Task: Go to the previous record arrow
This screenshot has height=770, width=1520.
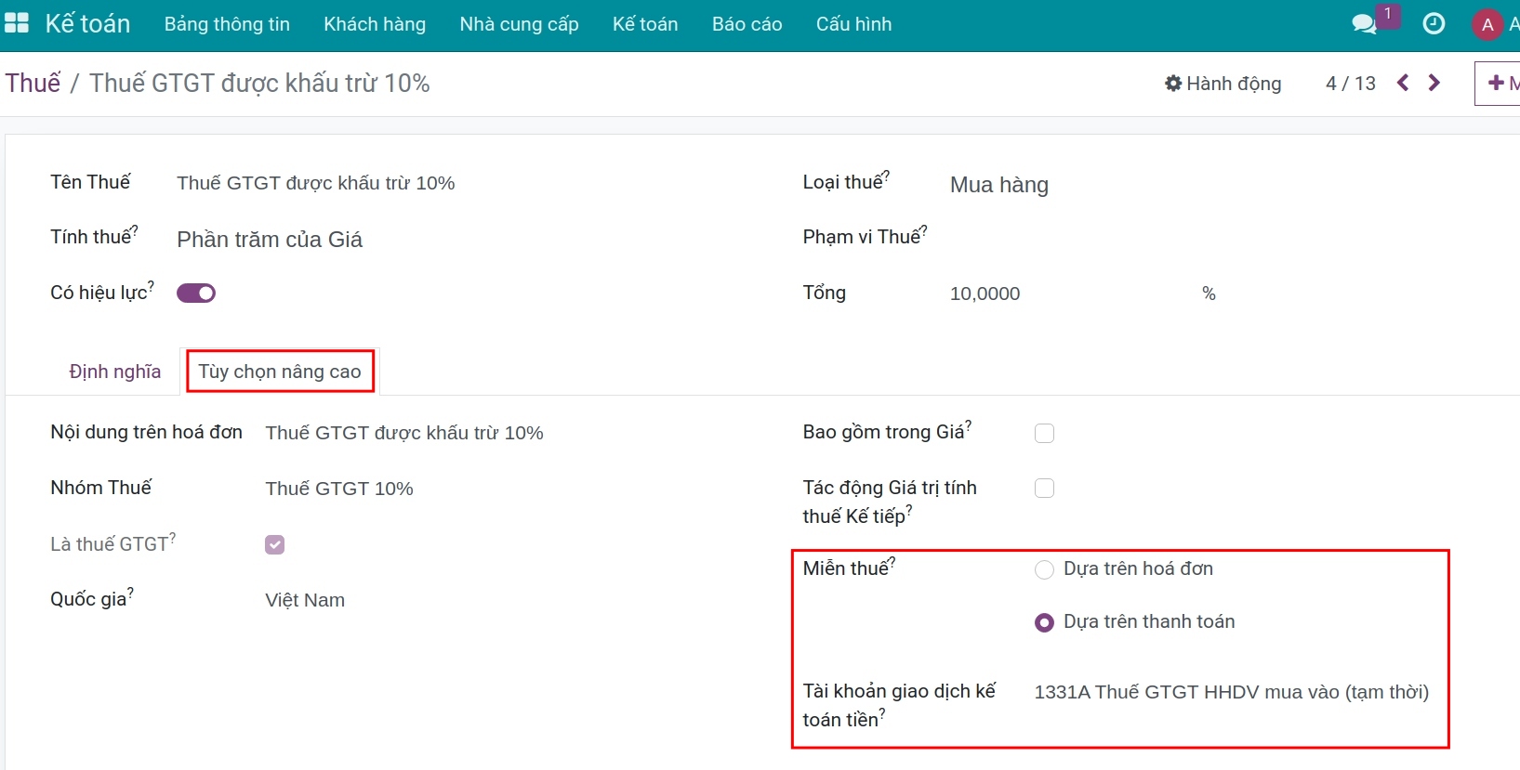Action: pos(1403,83)
